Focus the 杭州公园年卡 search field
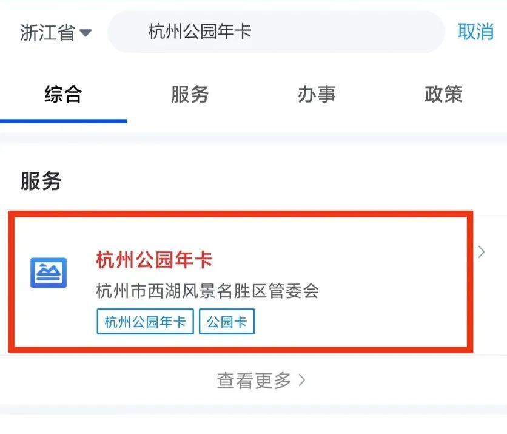The image size is (507, 434). coord(276,32)
